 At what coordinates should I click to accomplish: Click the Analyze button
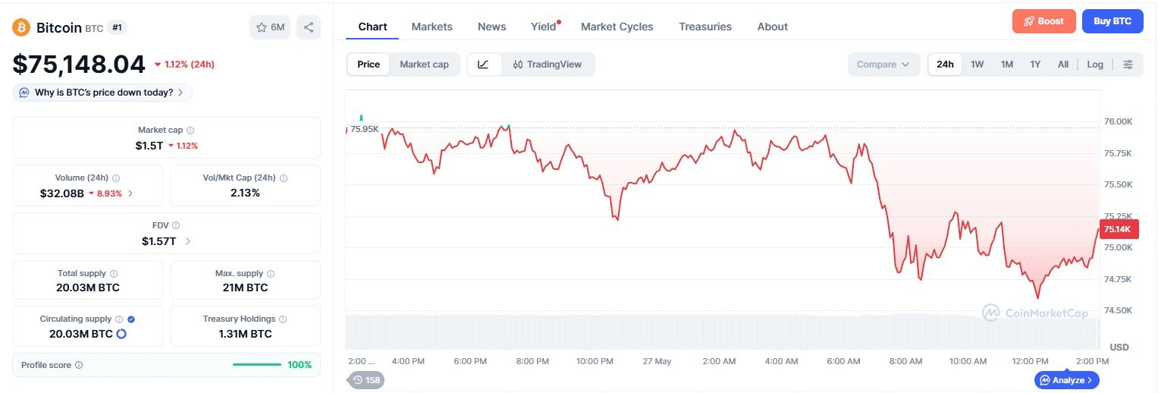[x=1066, y=380]
